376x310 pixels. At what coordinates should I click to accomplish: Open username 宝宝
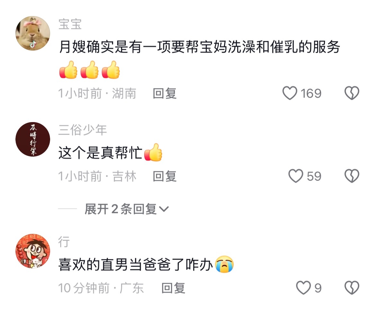(70, 24)
